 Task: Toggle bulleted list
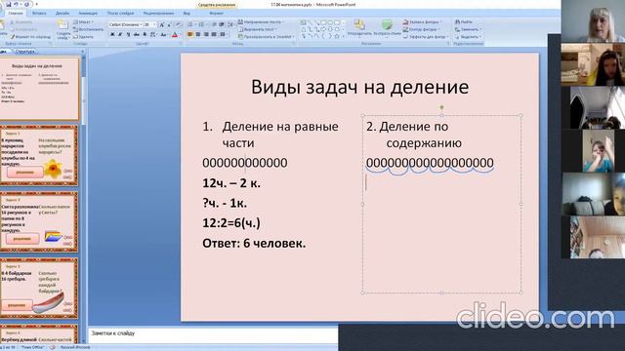click(191, 24)
